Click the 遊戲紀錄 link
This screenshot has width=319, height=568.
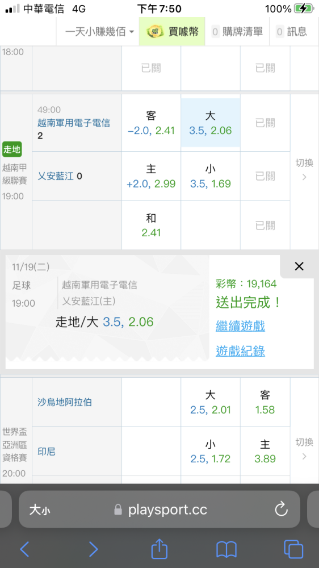pos(241,351)
